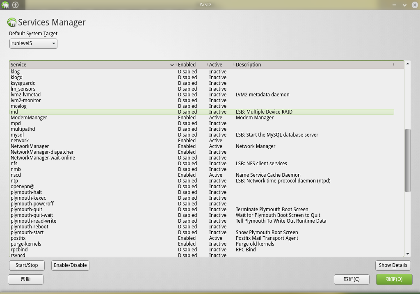Select the mpd service row
The image size is (420, 294).
point(202,123)
